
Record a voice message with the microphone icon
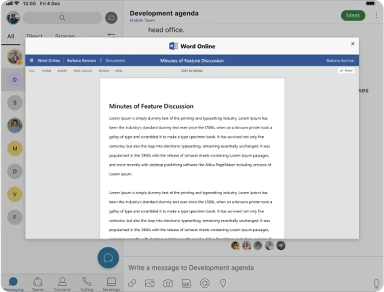pyautogui.click(x=376, y=283)
